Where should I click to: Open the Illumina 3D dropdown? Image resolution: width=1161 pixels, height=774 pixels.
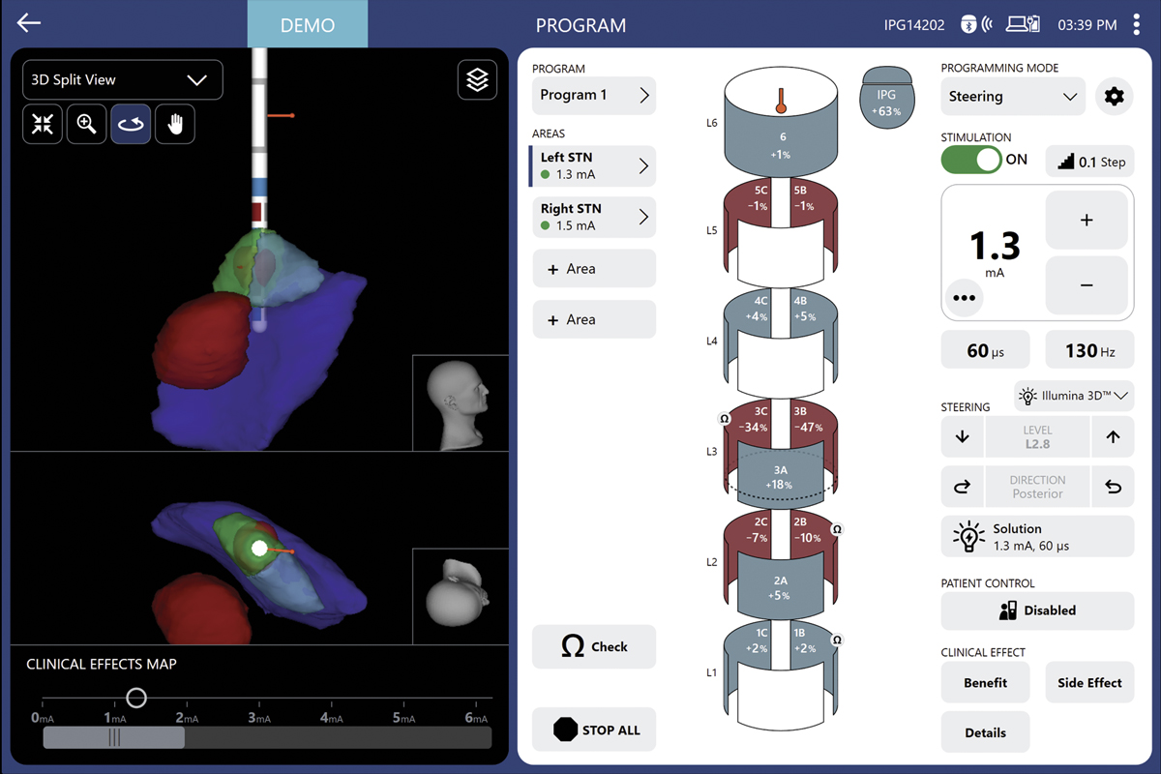tap(1074, 395)
